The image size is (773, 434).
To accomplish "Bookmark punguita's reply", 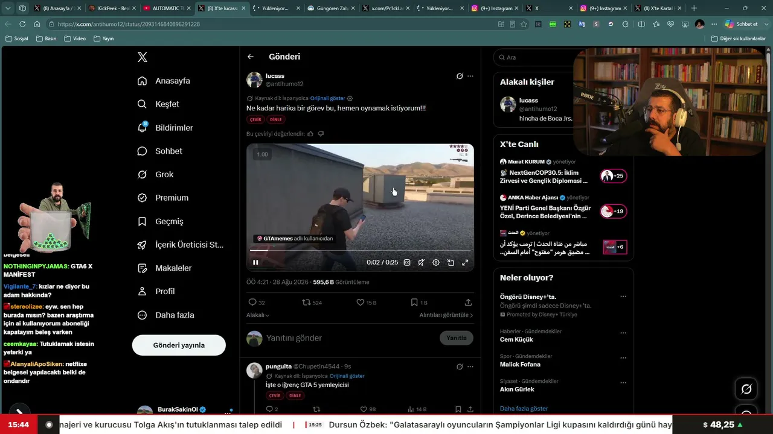I will [458, 409].
